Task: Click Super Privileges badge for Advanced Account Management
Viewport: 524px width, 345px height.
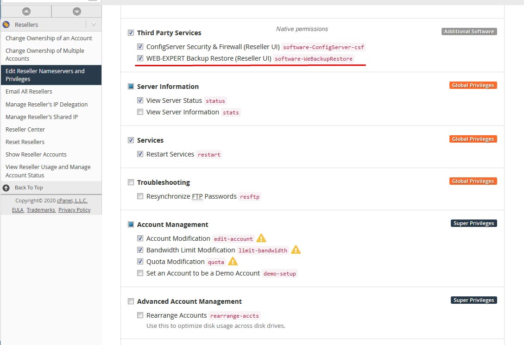Action: pos(474,300)
